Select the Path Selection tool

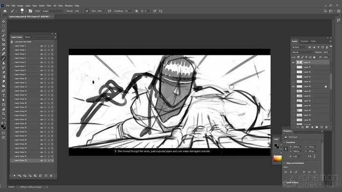[3, 100]
